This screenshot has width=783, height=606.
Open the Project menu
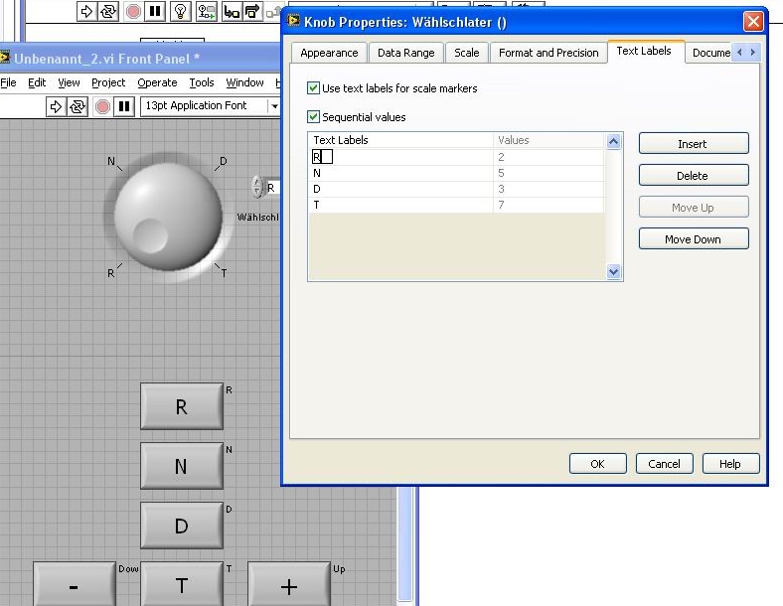pyautogui.click(x=108, y=82)
